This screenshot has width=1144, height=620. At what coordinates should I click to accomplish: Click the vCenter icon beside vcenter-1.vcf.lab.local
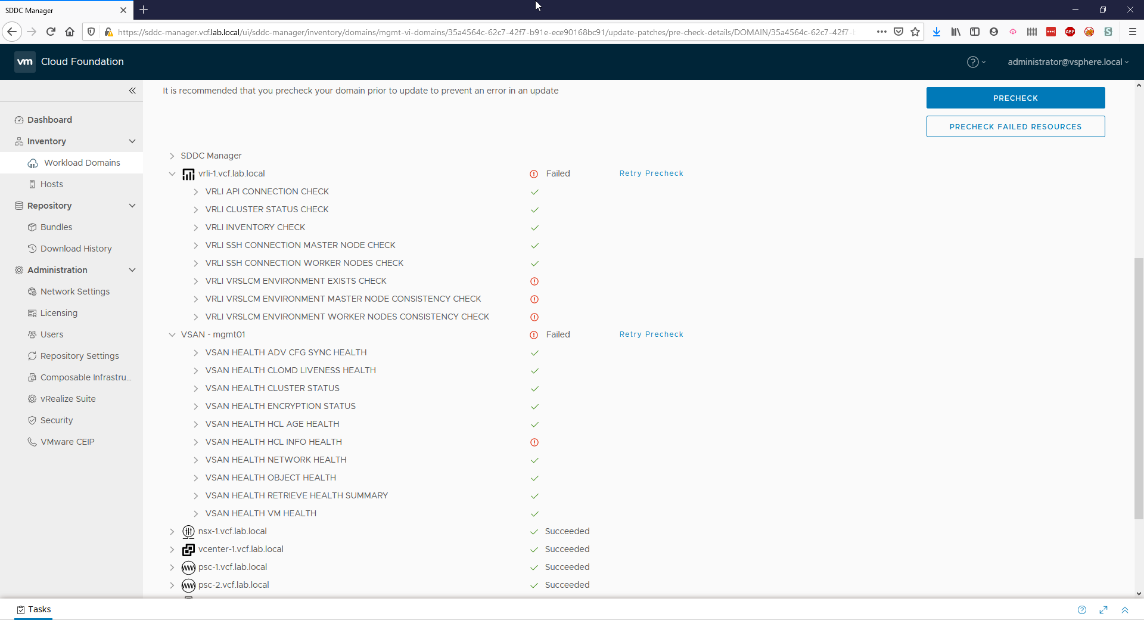tap(188, 549)
